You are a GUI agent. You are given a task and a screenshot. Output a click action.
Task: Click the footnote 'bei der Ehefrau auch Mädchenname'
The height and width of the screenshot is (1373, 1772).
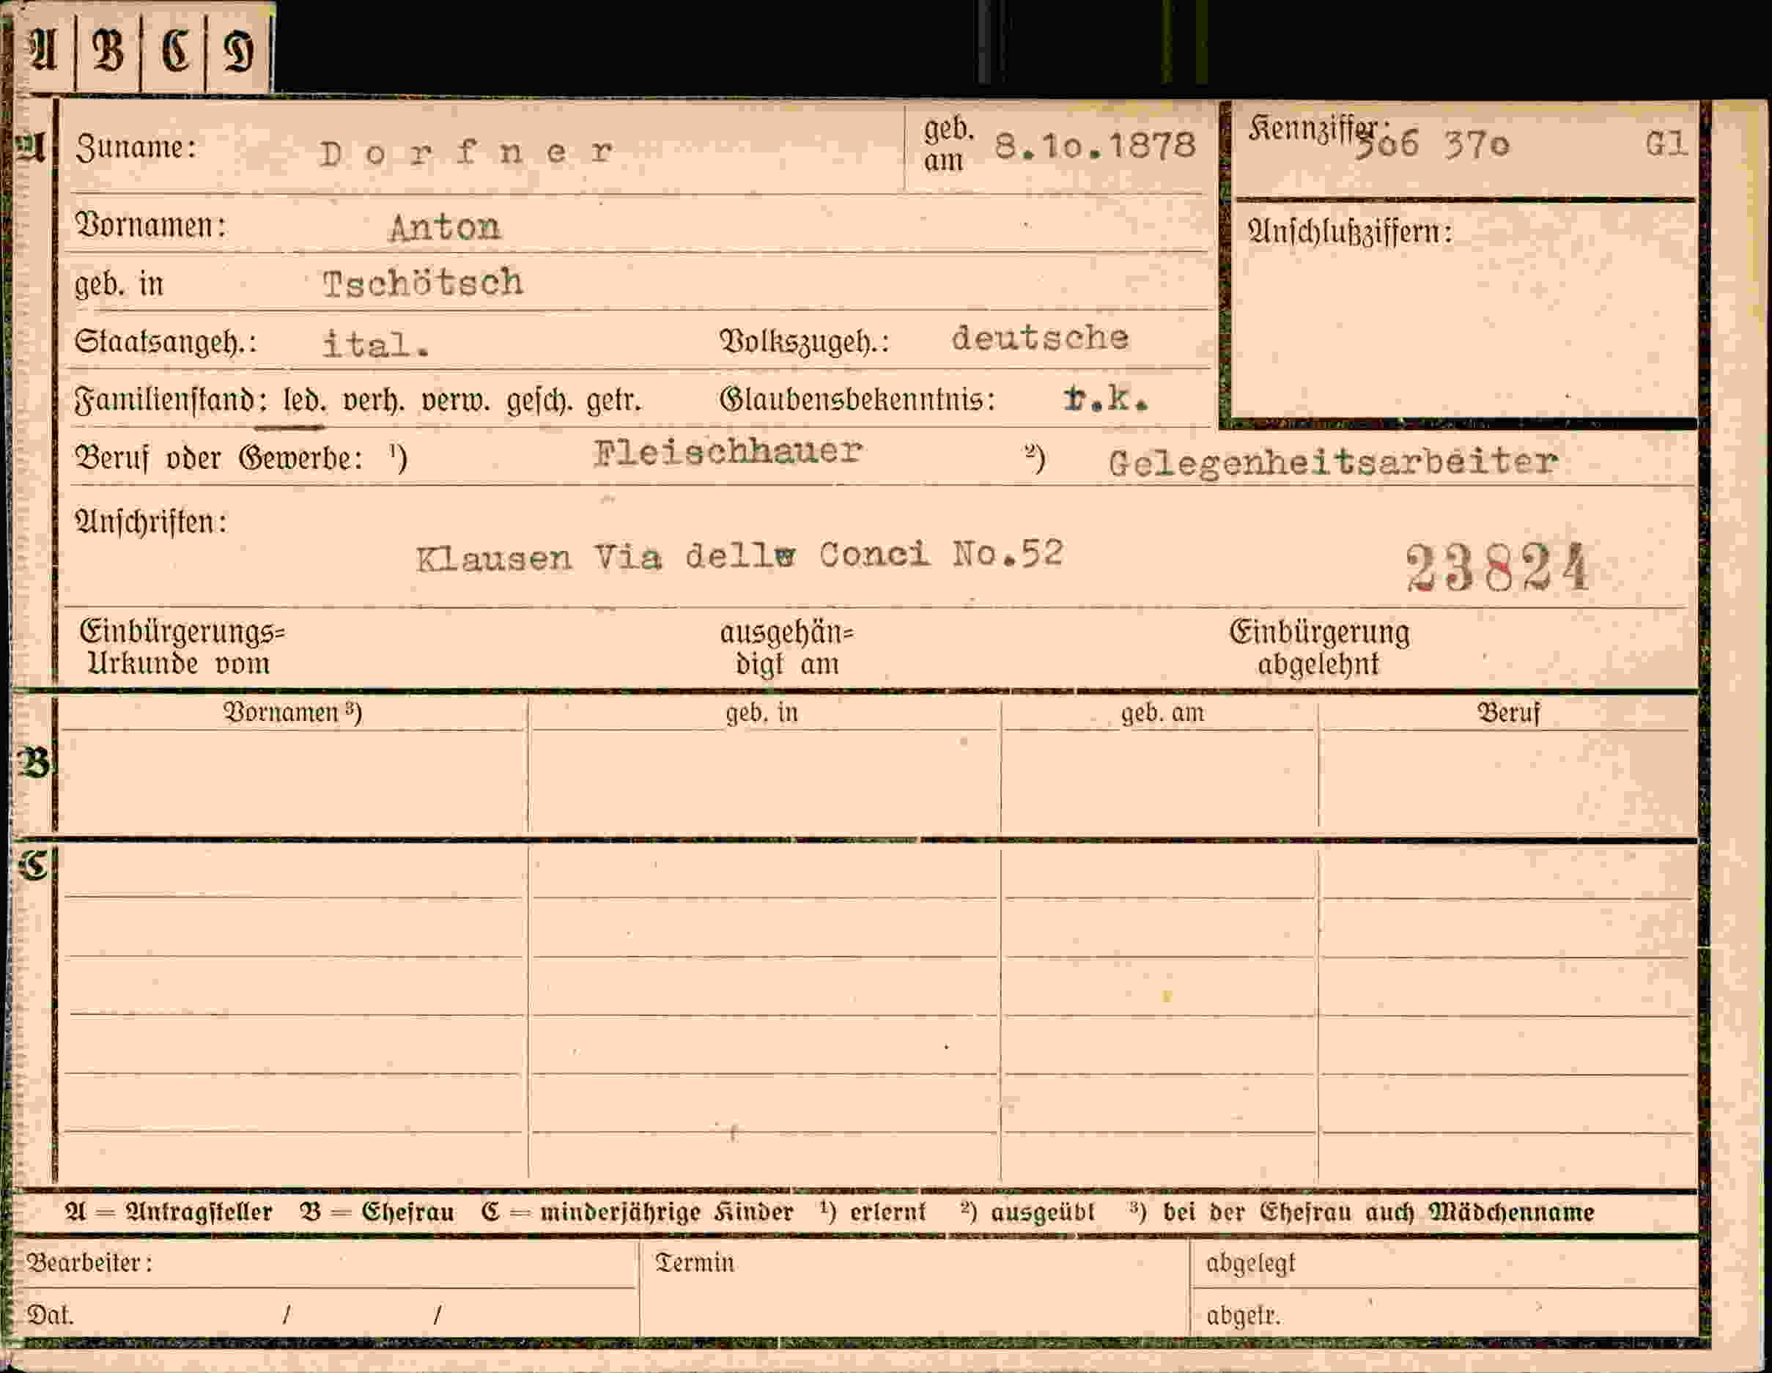click(1378, 1213)
